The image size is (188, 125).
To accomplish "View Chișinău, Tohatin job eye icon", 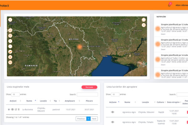I will pos(112,122).
